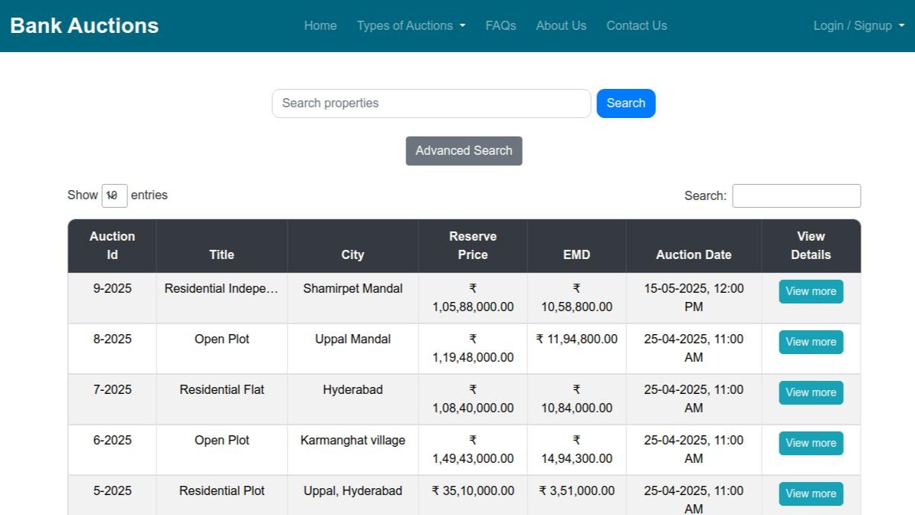Image resolution: width=915 pixels, height=515 pixels.
Task: View more for Karmanghat village plot
Action: click(811, 443)
